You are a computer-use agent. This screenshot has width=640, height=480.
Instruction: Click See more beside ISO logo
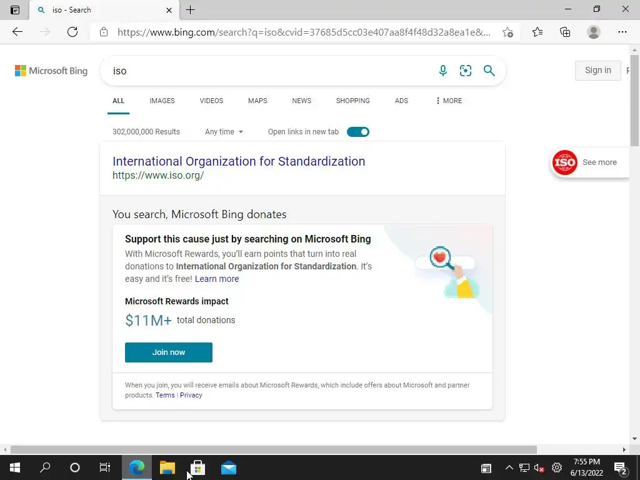[x=599, y=162]
